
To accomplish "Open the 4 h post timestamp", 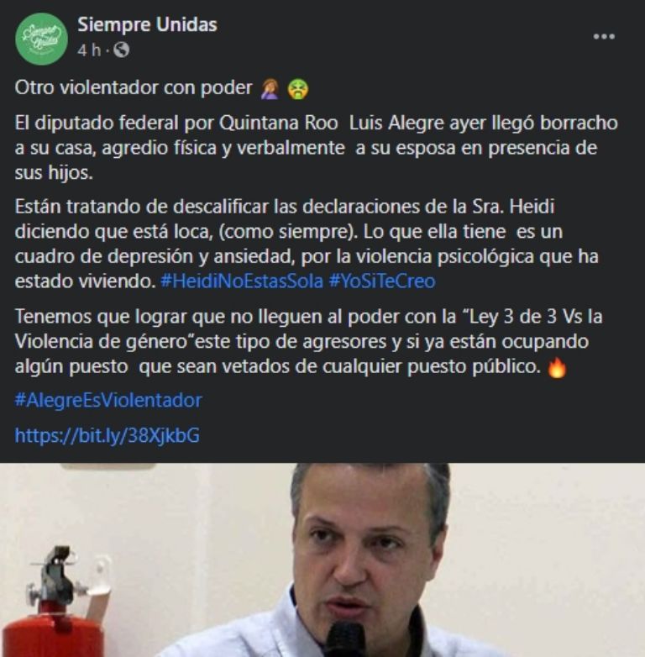I will [x=89, y=50].
